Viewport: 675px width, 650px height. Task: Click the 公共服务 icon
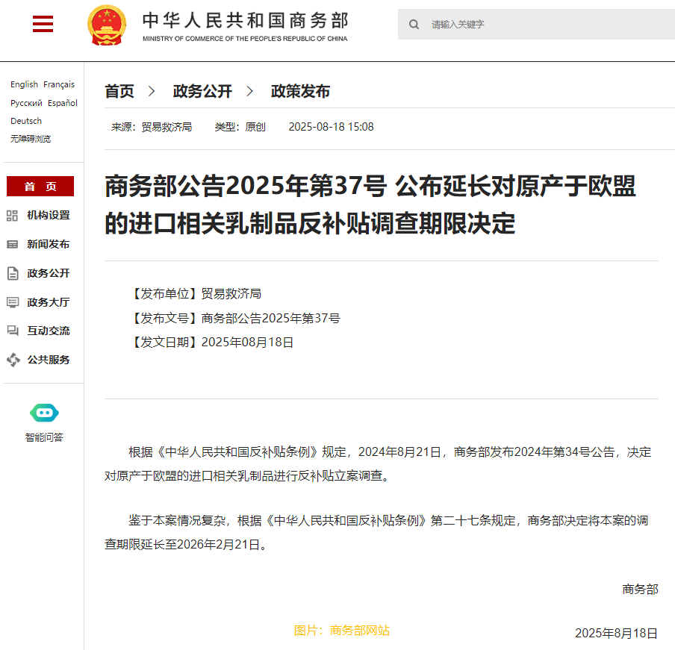[13, 360]
